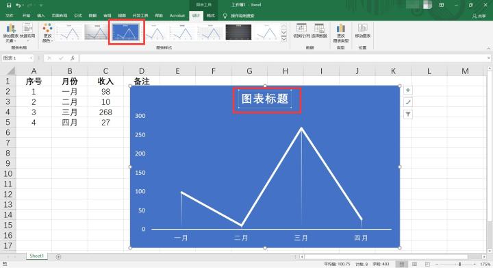The height and width of the screenshot is (268, 493).
Task: Open the Undo history dropdown arrow
Action: tap(23, 5)
